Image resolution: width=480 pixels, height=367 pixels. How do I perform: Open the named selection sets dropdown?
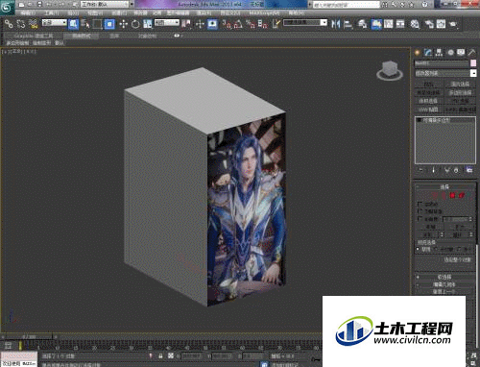(x=305, y=23)
